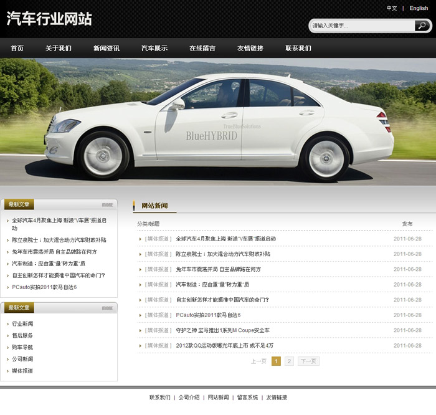Image resolution: width=436 pixels, height=415 pixels.
Task: Click MORE icon in second 最新文章 panel
Action: [108, 308]
